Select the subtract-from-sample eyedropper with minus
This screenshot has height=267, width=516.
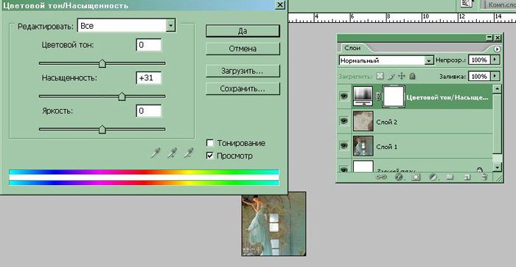click(x=188, y=153)
